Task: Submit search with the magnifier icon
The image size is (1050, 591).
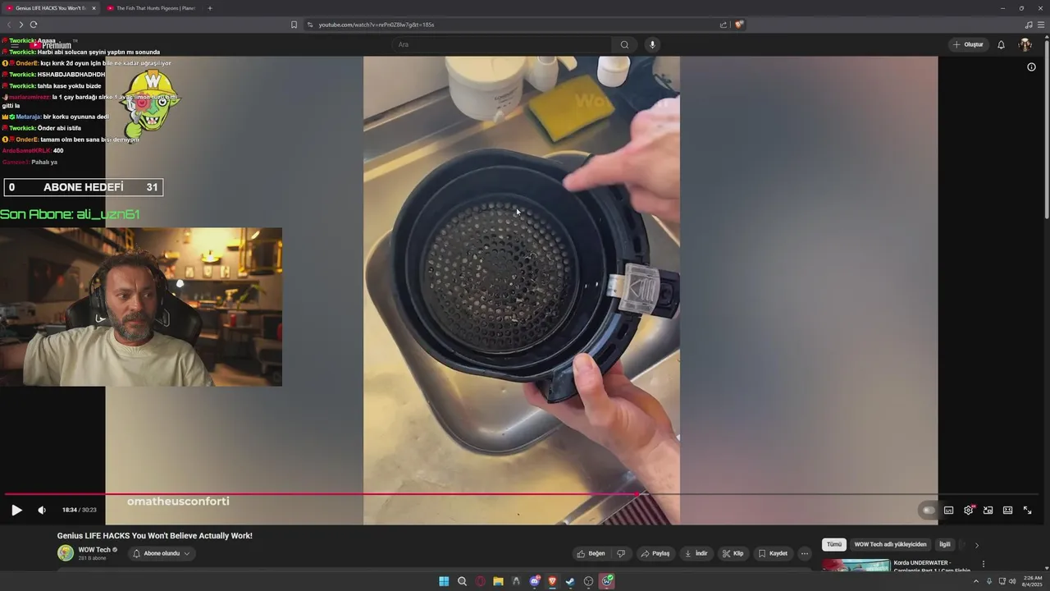Action: coord(624,44)
